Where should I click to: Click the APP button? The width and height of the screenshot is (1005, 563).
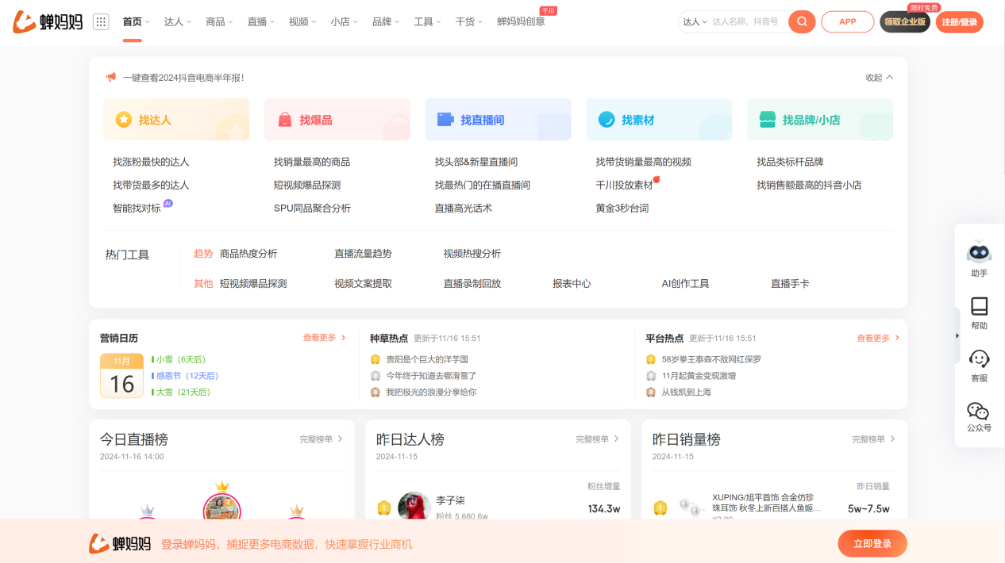point(848,21)
